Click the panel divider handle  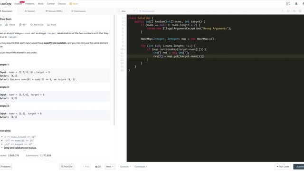tap(116, 76)
